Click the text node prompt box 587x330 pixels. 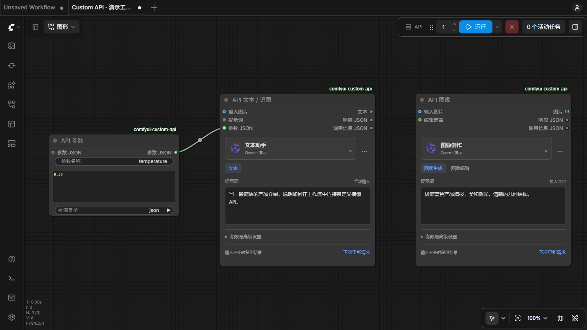coord(298,206)
